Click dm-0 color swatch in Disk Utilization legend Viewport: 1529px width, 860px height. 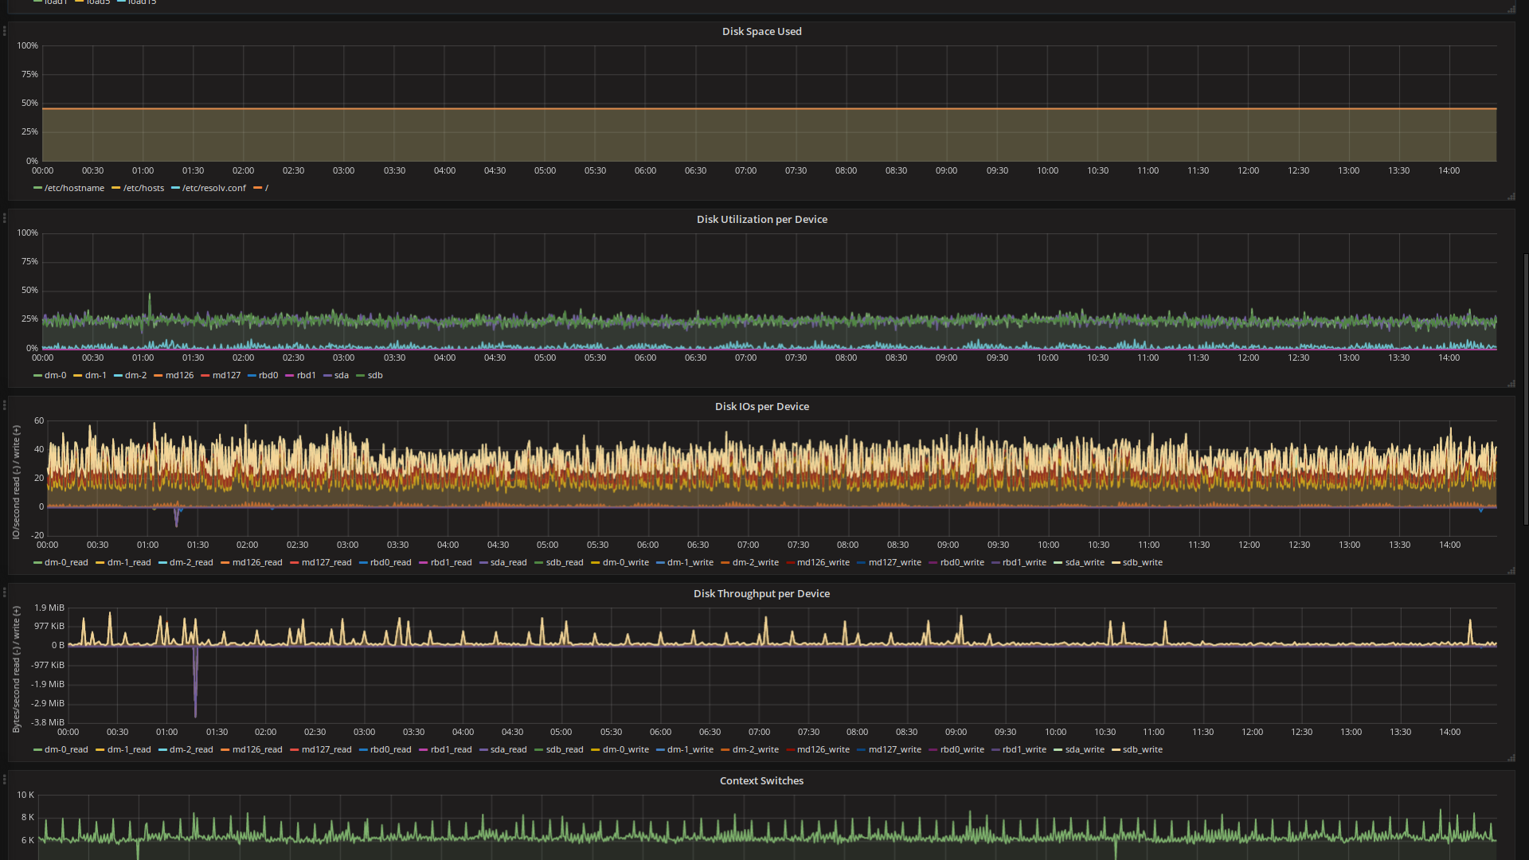pyautogui.click(x=37, y=375)
